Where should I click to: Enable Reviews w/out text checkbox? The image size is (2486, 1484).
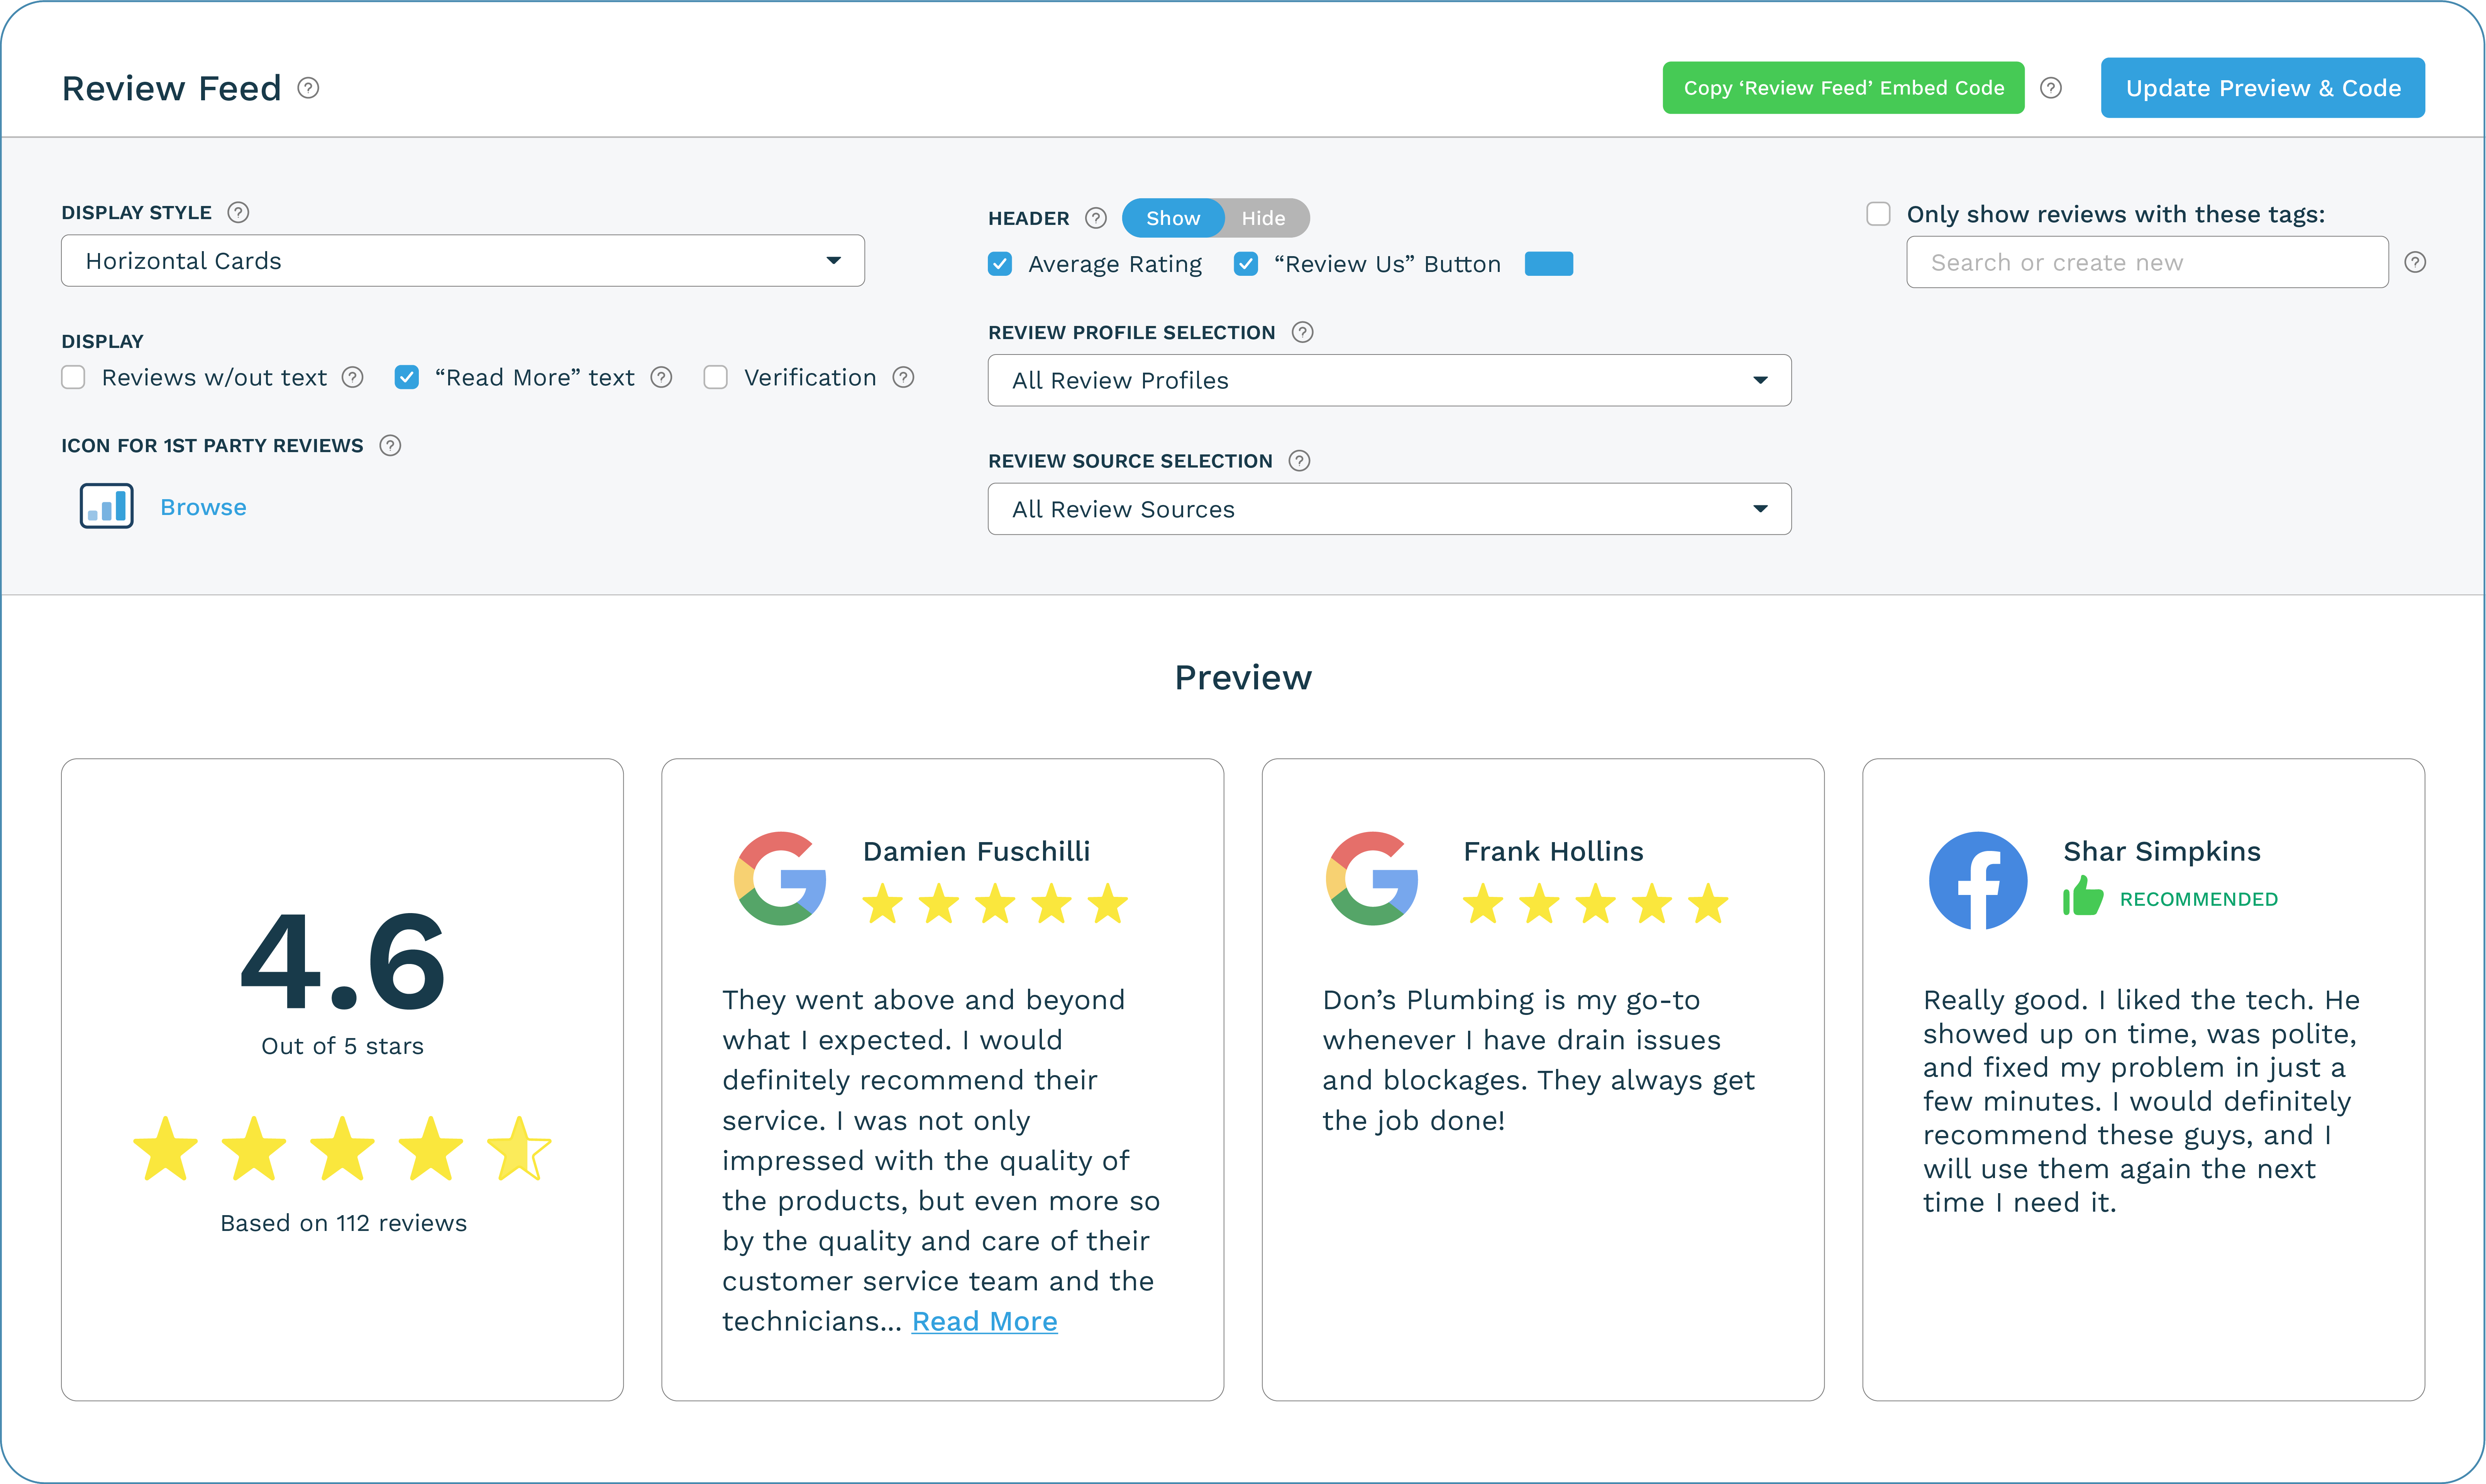coord(73,377)
